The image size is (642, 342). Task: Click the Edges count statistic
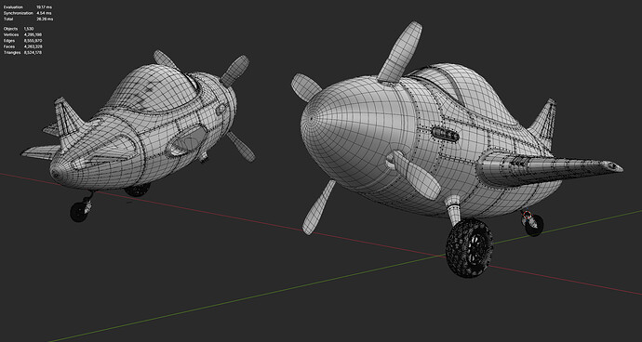tap(22, 41)
